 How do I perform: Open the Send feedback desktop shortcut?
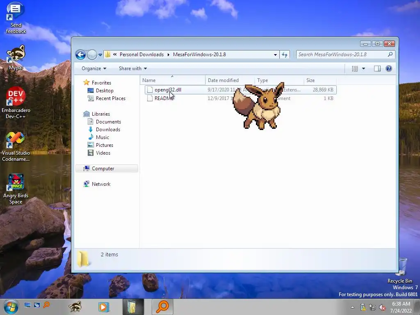pyautogui.click(x=16, y=18)
